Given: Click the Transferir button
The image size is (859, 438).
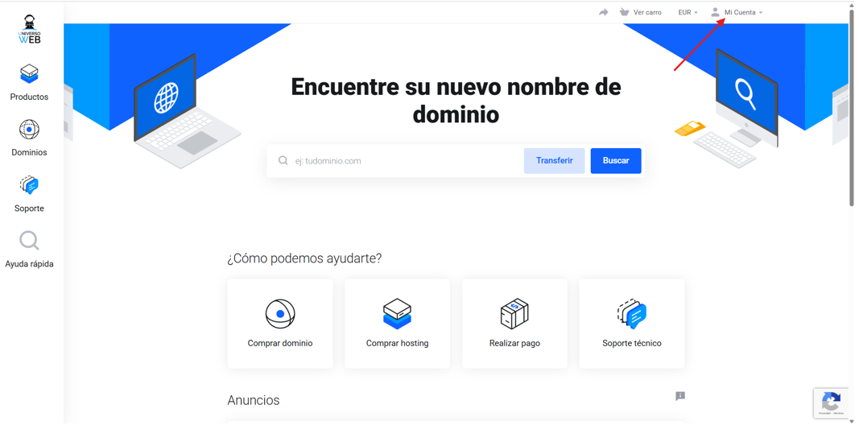Looking at the screenshot, I should pos(554,160).
